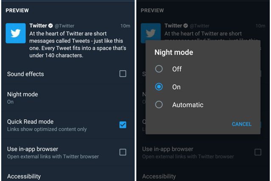Tap the Quick Read mode label
271x181 pixels.
30,122
